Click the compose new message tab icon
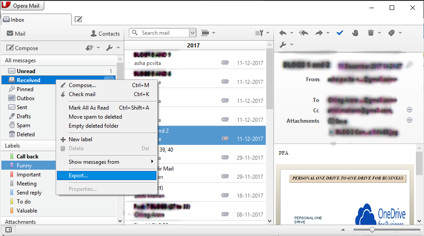 coord(78,19)
